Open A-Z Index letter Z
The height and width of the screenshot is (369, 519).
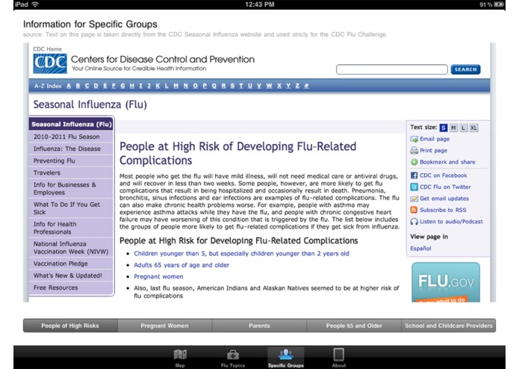click(x=297, y=86)
